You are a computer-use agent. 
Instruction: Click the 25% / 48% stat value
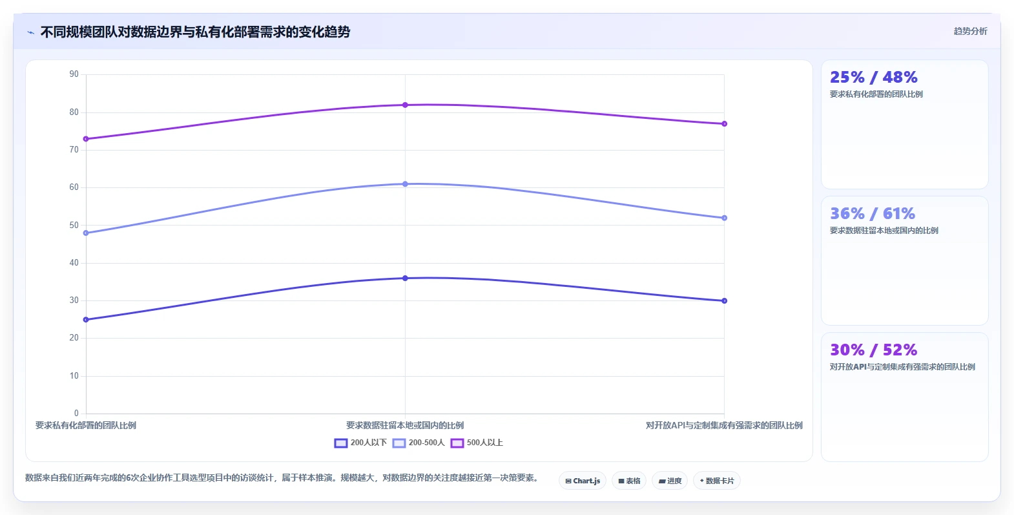tap(873, 77)
